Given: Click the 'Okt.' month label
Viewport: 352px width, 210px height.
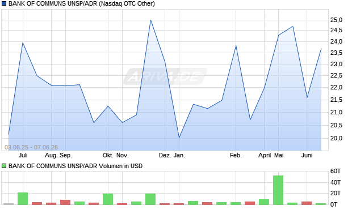Looking at the screenshot, I should pos(108,155).
